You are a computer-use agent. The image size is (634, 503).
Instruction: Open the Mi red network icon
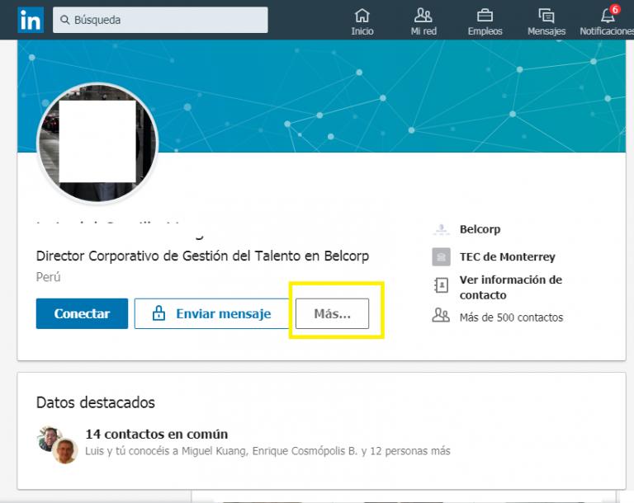click(423, 15)
